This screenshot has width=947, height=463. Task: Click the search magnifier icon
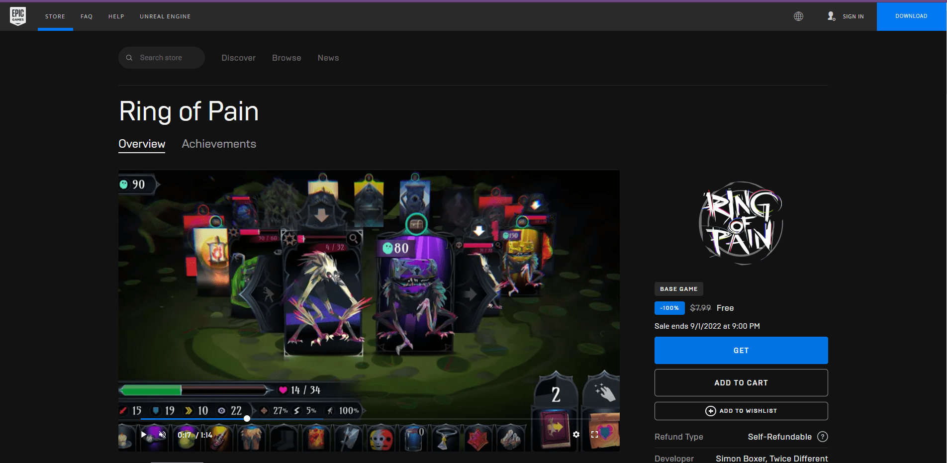[x=129, y=58]
